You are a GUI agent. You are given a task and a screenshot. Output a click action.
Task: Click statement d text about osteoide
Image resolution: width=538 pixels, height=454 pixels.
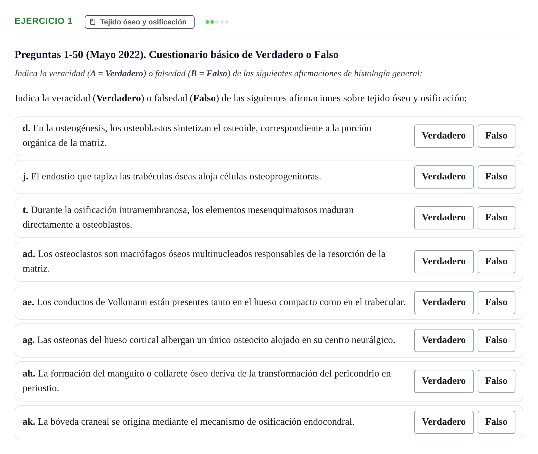197,135
